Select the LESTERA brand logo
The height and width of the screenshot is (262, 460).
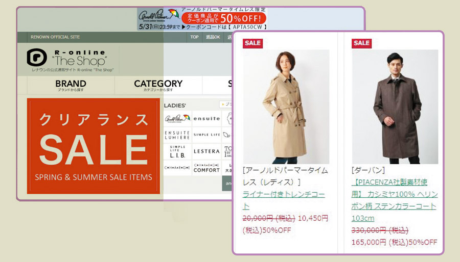point(206,151)
